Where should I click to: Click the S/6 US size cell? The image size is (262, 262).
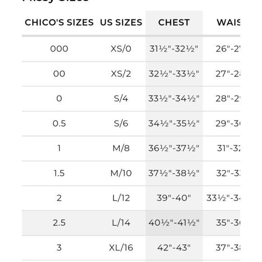click(121, 123)
